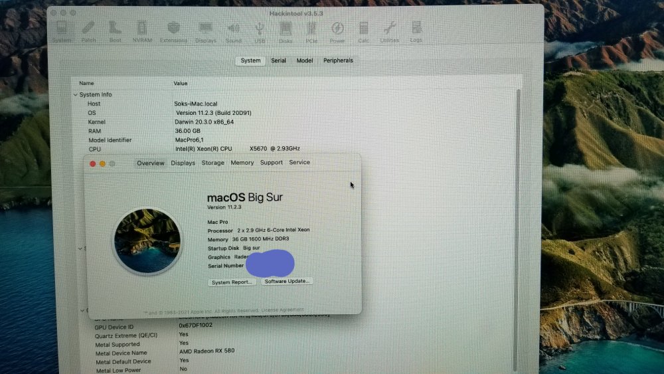The image size is (664, 374).
Task: Click the vertical scrollbar of Hackintool list
Action: pos(517,229)
